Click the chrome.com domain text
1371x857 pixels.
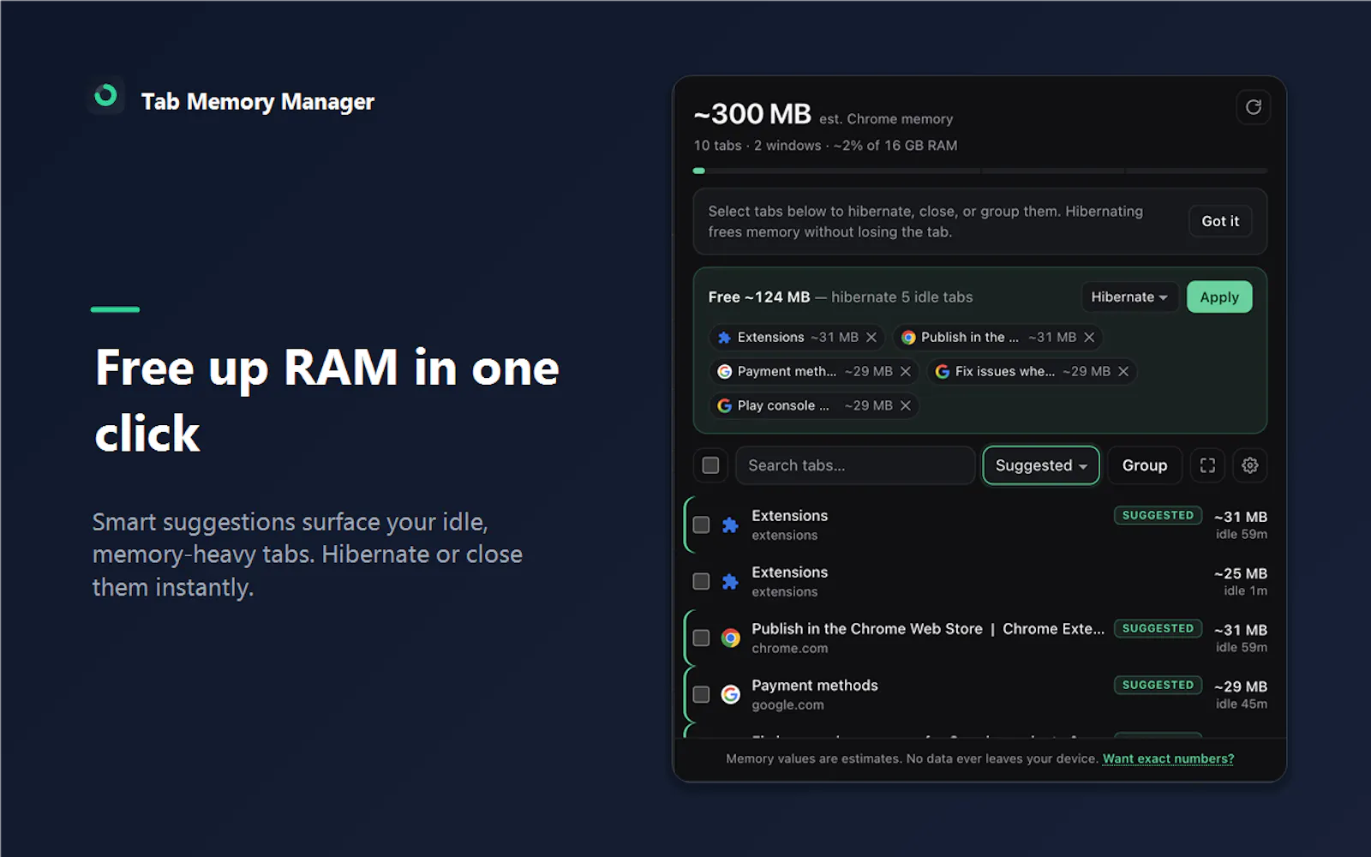pos(790,649)
